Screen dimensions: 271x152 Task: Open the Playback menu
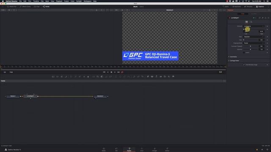(x=59, y=1)
